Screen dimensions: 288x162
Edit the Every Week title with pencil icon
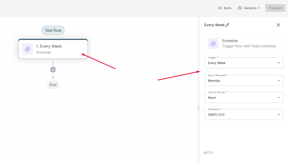(227, 25)
